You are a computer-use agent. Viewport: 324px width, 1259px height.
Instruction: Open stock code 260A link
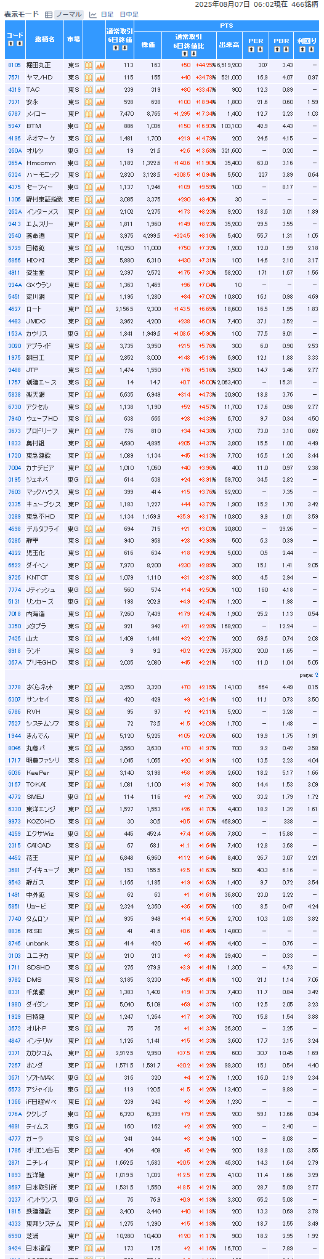[15, 150]
